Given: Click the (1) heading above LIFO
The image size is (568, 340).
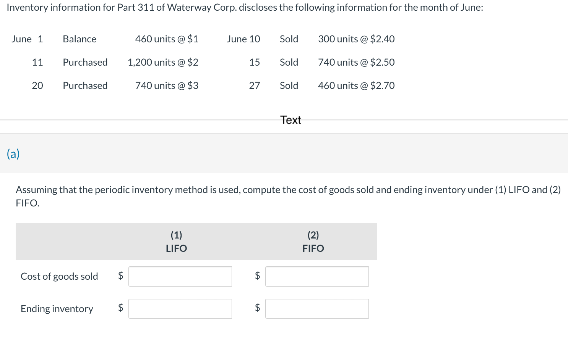Looking at the screenshot, I should (x=176, y=235).
